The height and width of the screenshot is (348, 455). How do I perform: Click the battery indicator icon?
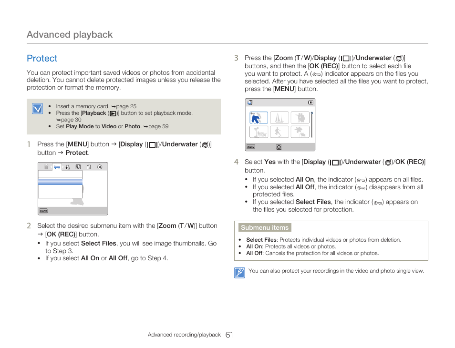(x=310, y=102)
